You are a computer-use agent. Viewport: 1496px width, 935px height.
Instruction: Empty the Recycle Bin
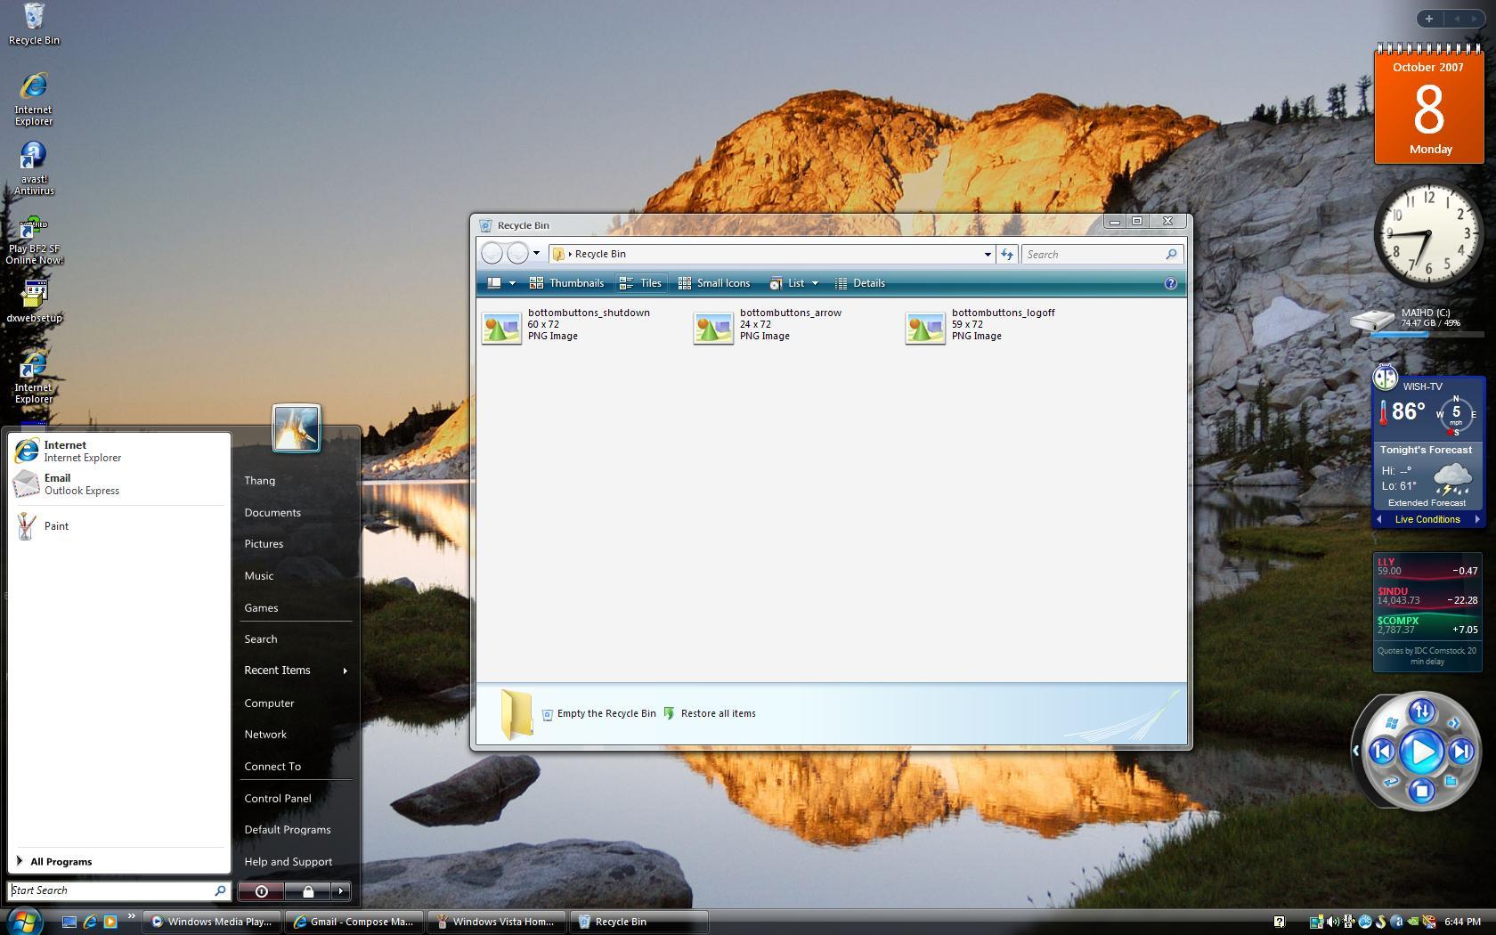(606, 713)
